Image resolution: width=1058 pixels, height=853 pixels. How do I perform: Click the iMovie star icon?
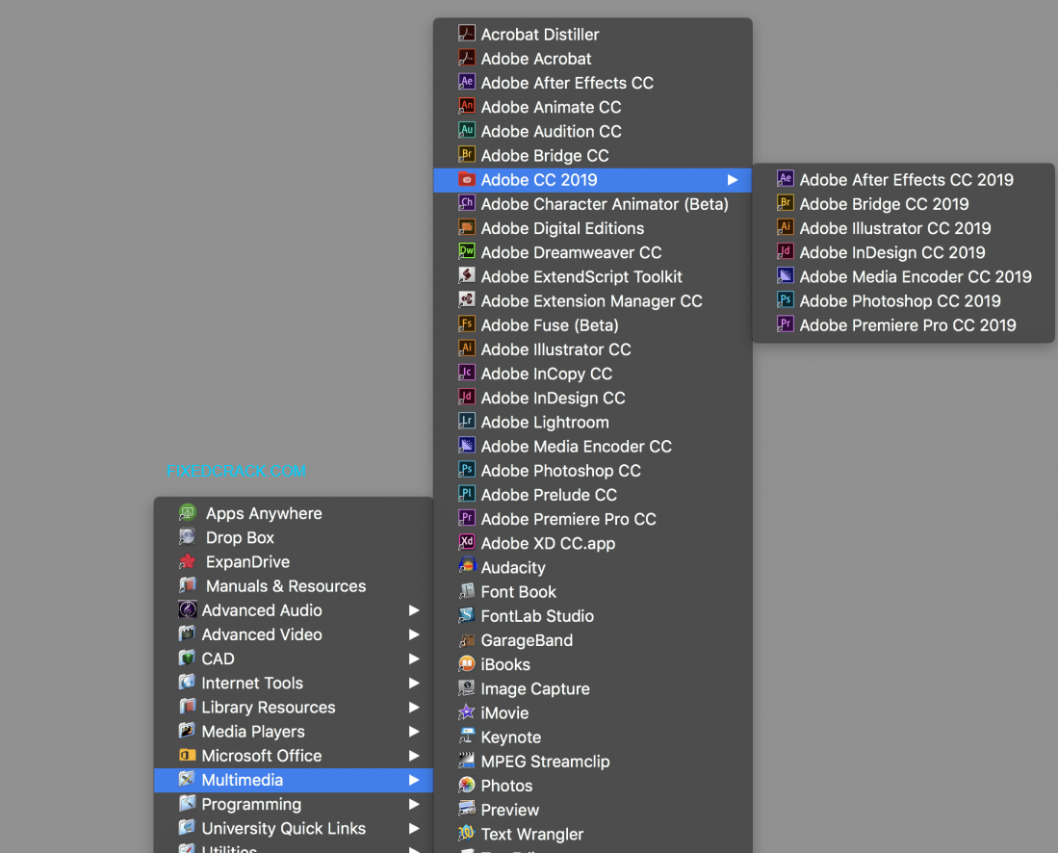tap(466, 712)
